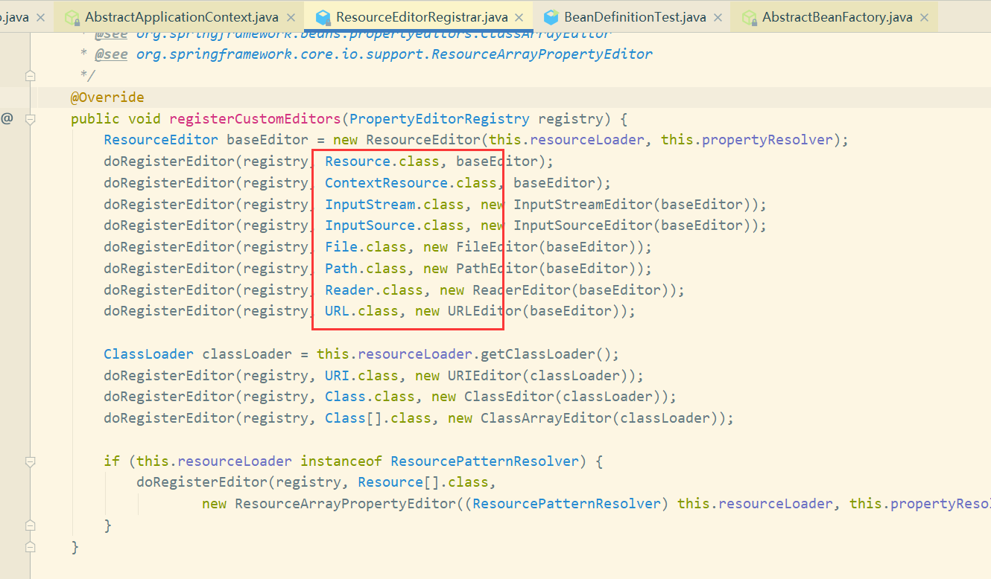Close the ResourceEditorRegistrar.java tab
This screenshot has width=991, height=579.
[519, 17]
